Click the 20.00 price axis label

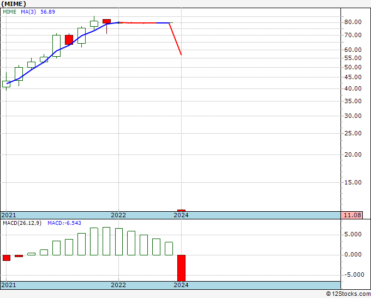point(353,154)
